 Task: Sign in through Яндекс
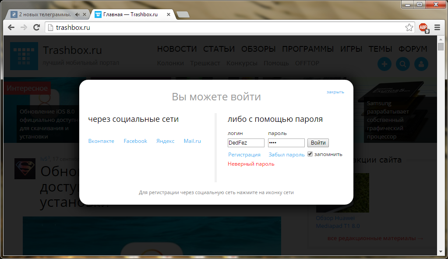(165, 141)
